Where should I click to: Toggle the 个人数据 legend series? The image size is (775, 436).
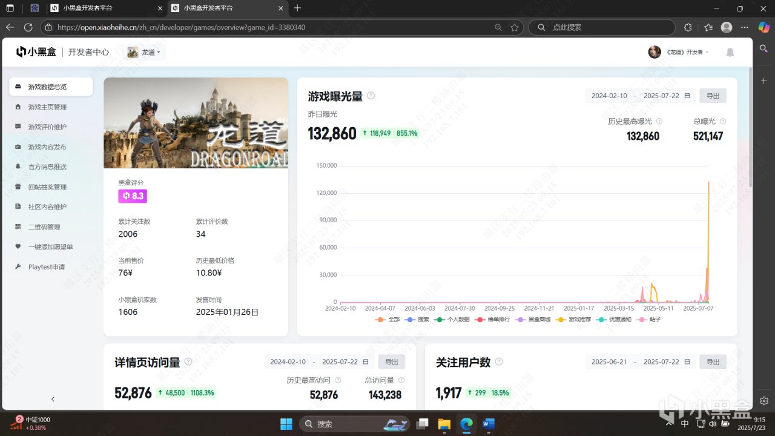click(452, 319)
